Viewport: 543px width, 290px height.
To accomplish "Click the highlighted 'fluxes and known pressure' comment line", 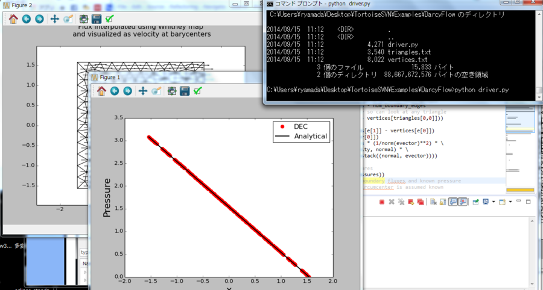I will (x=424, y=180).
